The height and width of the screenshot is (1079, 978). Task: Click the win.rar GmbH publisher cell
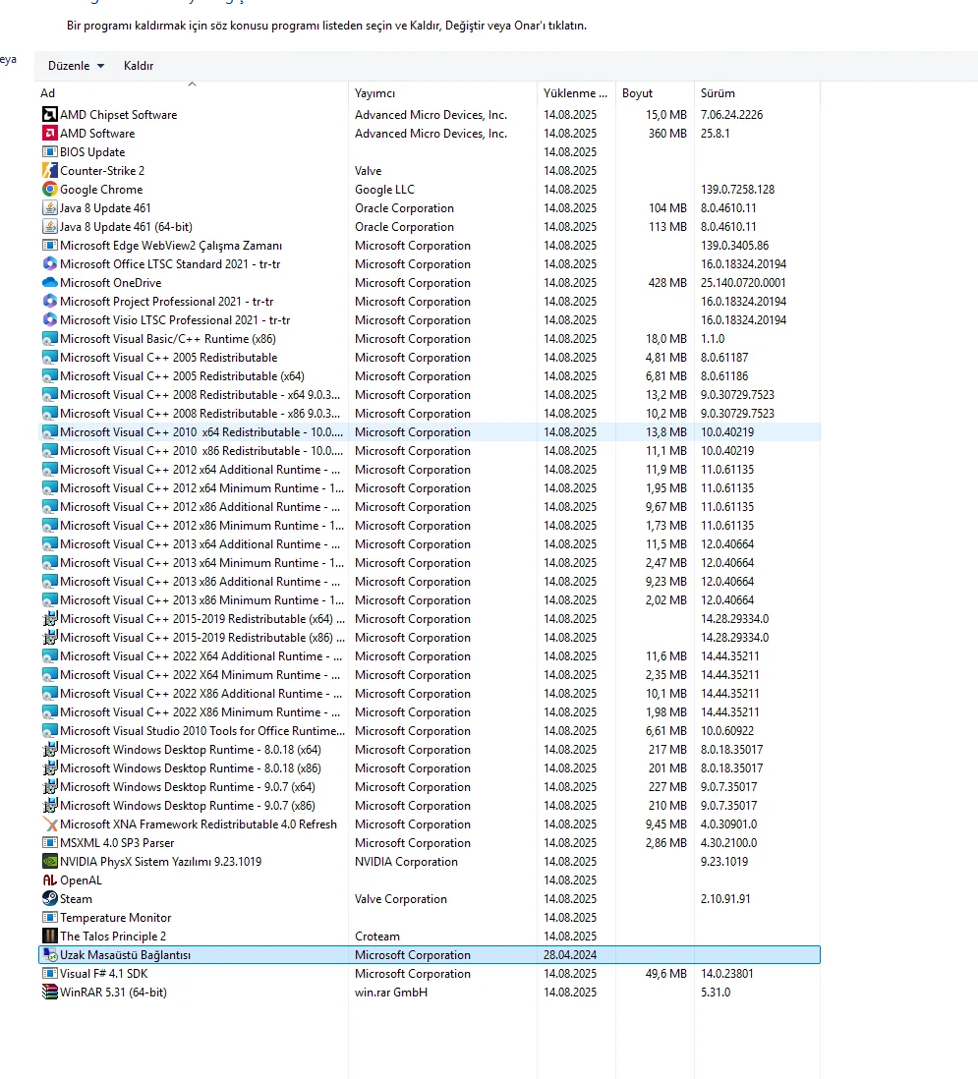pos(391,992)
